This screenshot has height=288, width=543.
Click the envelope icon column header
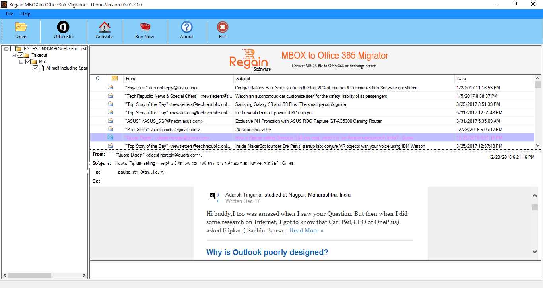tap(114, 78)
